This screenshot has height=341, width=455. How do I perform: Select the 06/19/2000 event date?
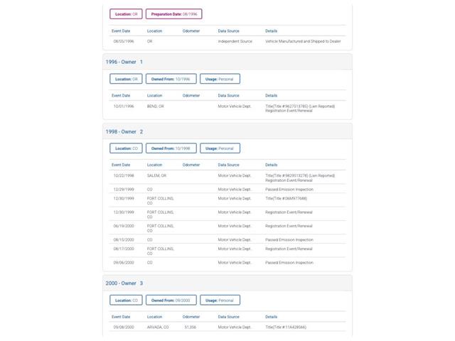click(x=124, y=226)
